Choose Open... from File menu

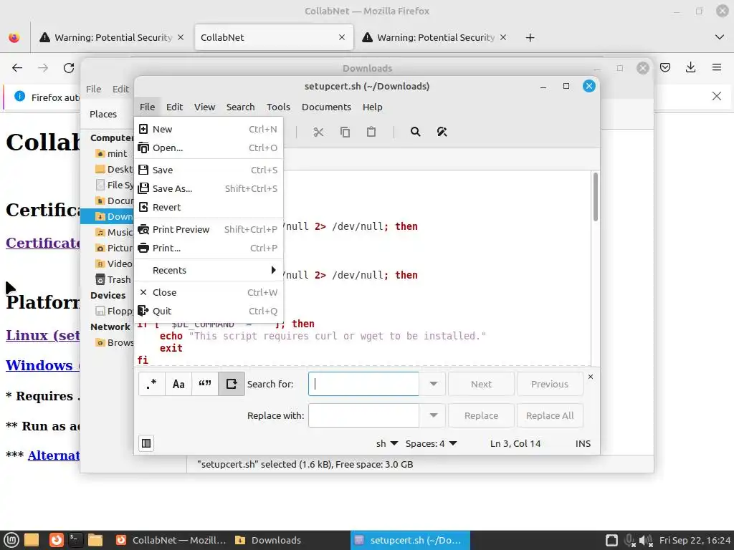click(x=209, y=148)
